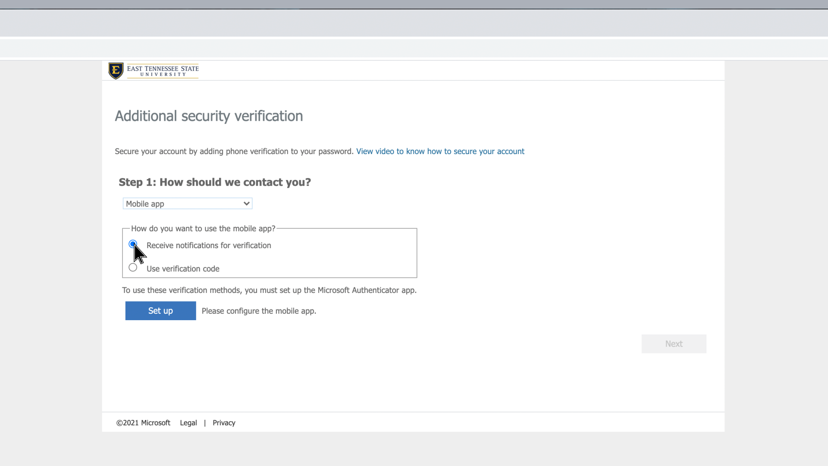Click the Microsoft Authenticator app instruction sentence

tap(269, 290)
